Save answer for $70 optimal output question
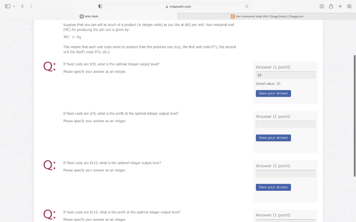 [273, 94]
